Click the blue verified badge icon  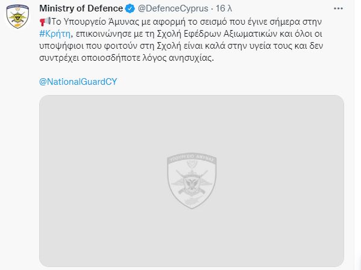(130, 9)
